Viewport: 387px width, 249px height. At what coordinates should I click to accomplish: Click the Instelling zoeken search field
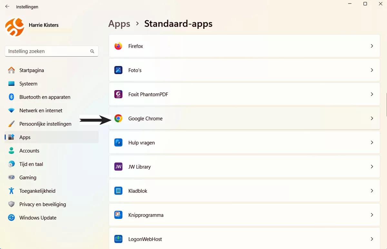(52, 51)
